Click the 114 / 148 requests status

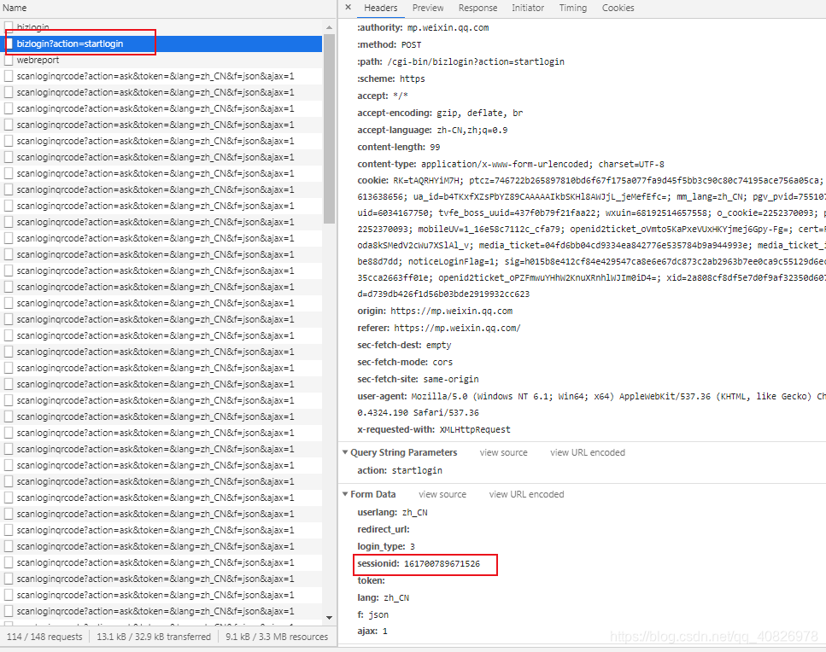click(x=44, y=637)
